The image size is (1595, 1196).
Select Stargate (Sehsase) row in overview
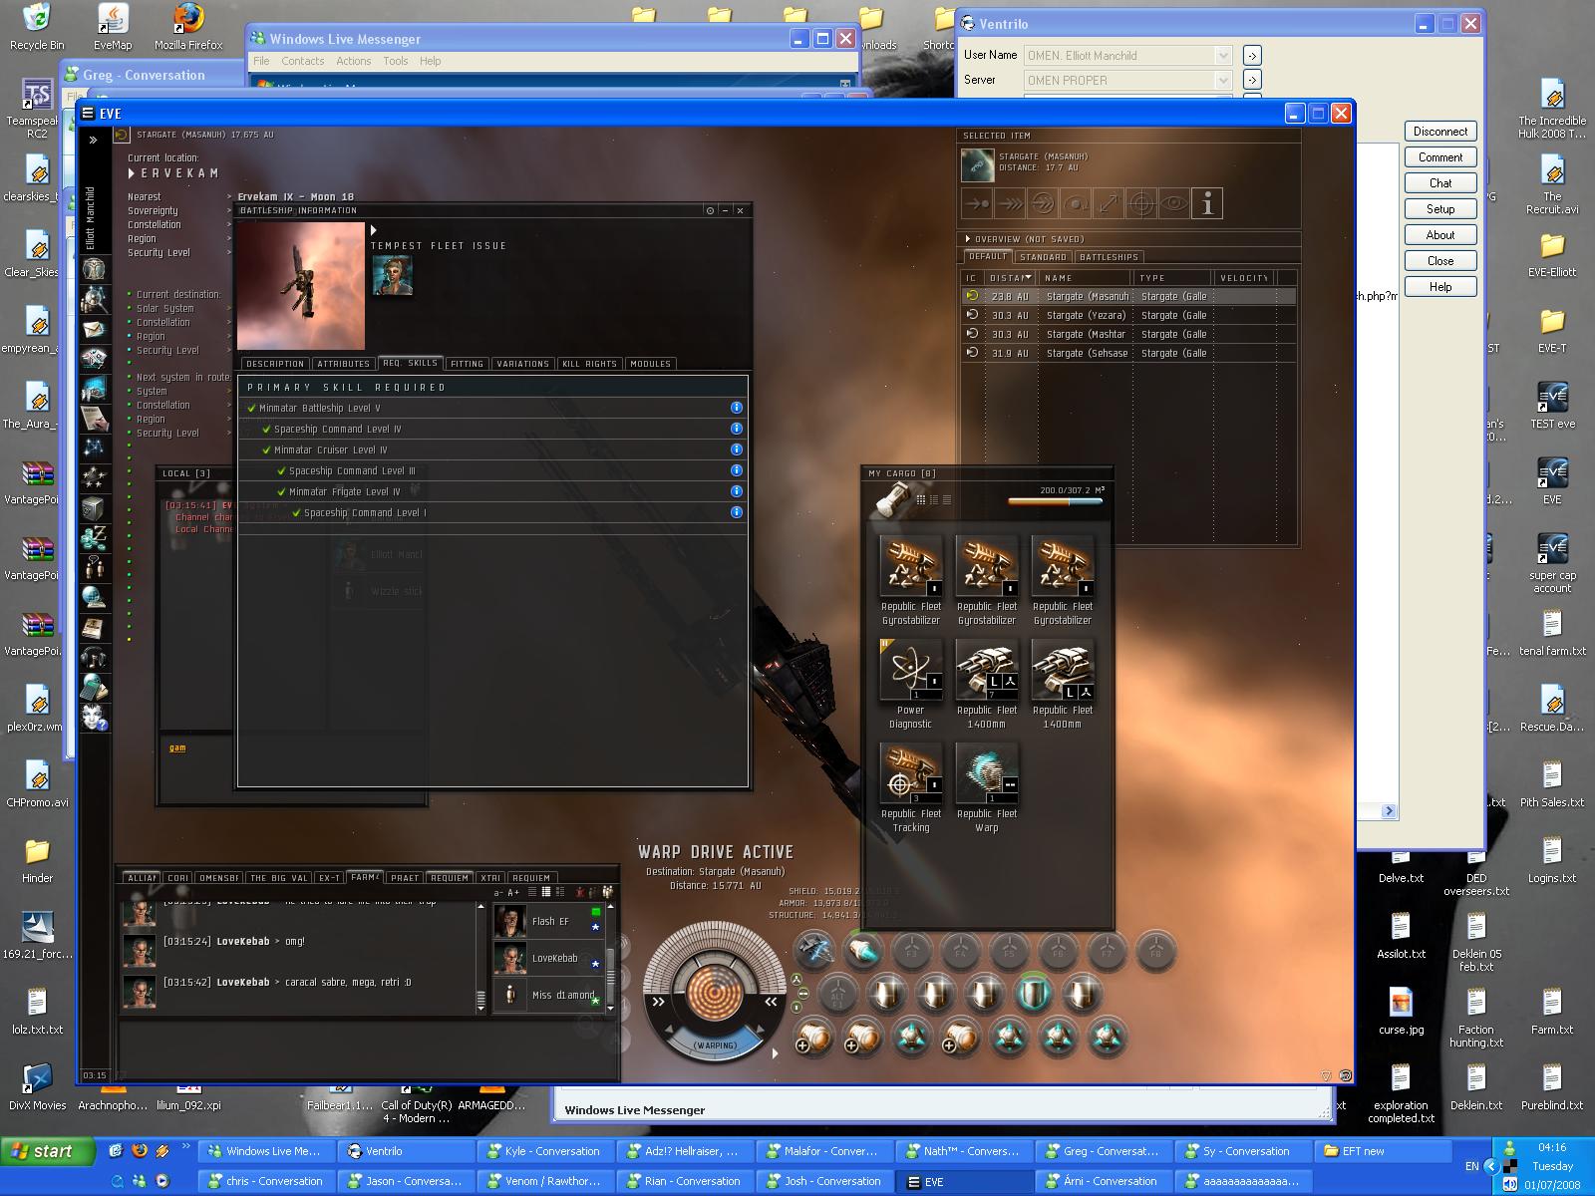coord(1129,353)
